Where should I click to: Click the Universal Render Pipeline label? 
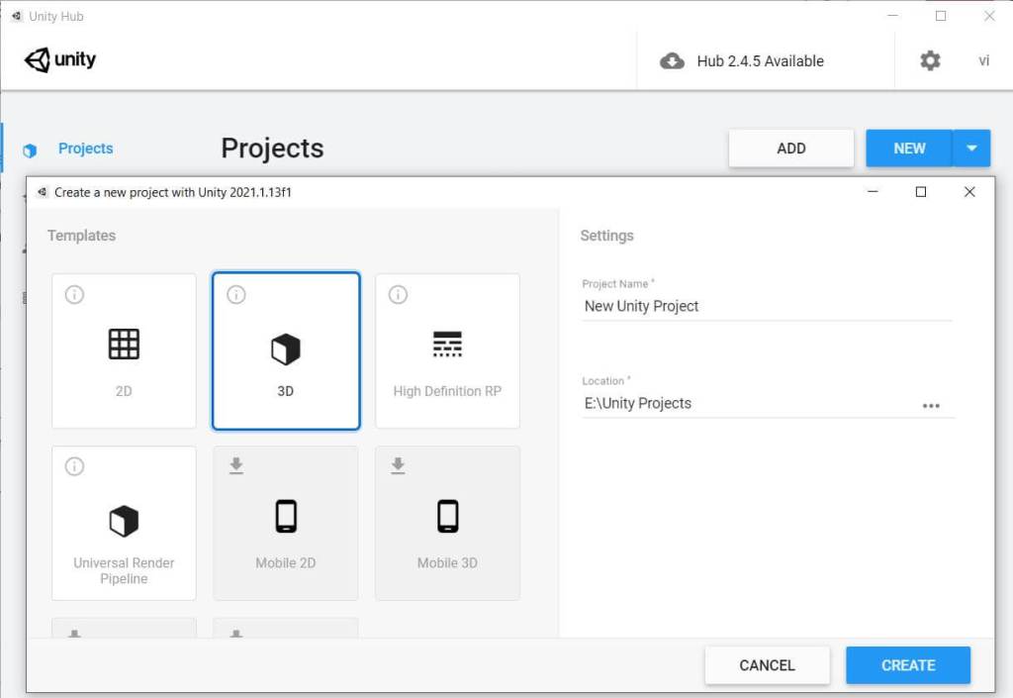(124, 570)
